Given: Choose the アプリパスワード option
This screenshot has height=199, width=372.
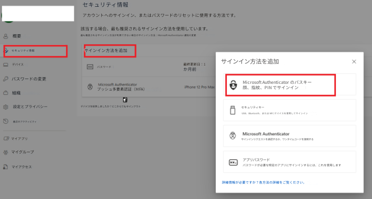Looking at the screenshot, I should [x=289, y=162].
